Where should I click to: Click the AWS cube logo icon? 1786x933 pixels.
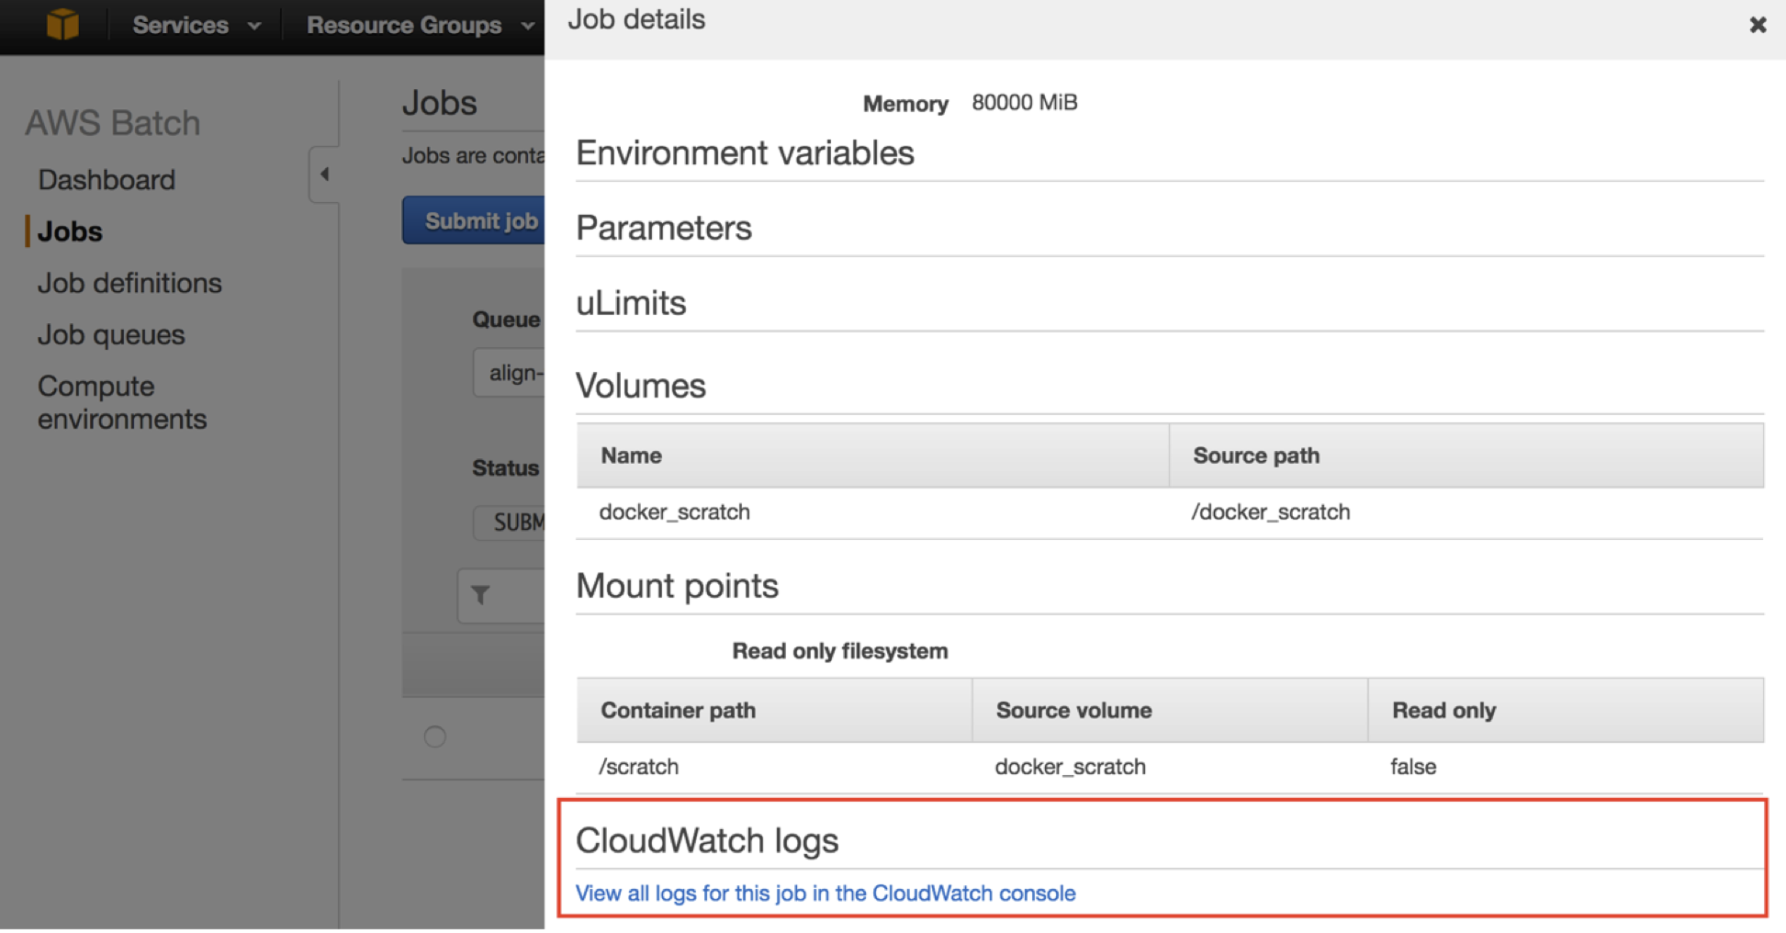pyautogui.click(x=62, y=24)
